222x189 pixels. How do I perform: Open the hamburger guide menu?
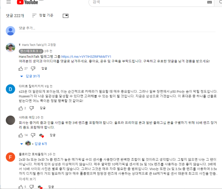click(9, 2)
